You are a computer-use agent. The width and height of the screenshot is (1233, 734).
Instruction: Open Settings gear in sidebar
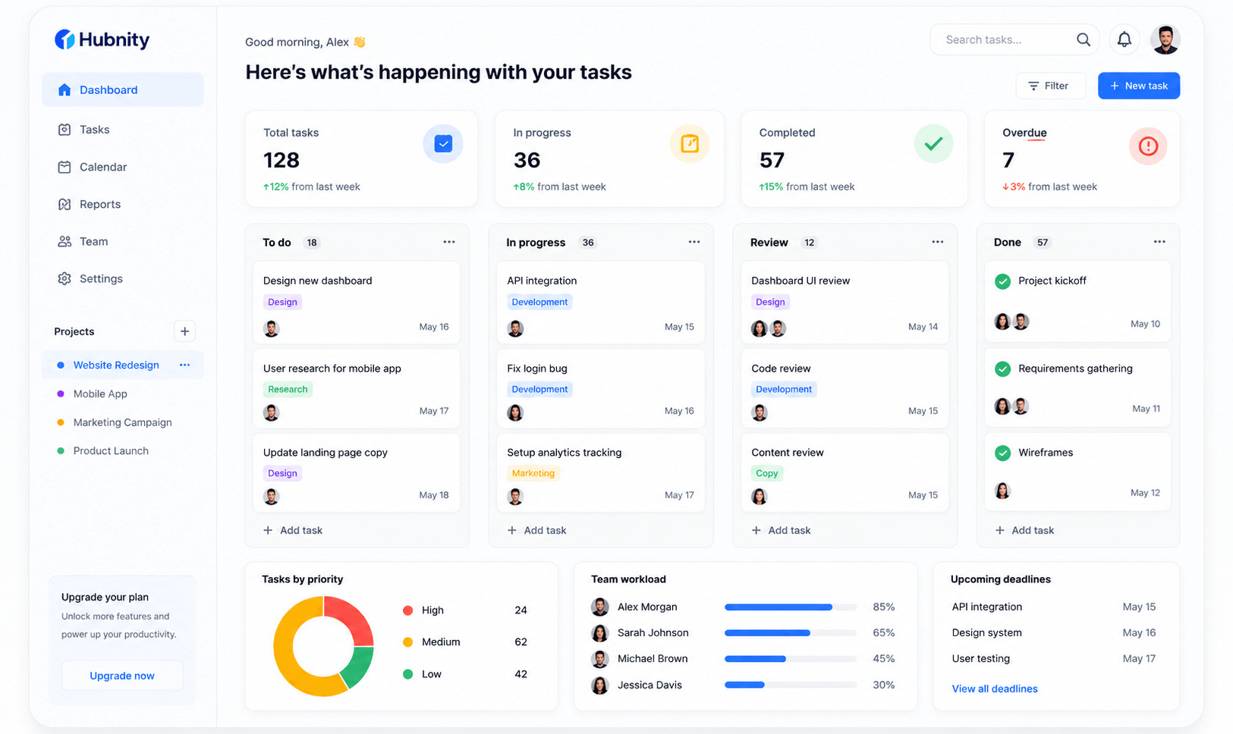[64, 278]
